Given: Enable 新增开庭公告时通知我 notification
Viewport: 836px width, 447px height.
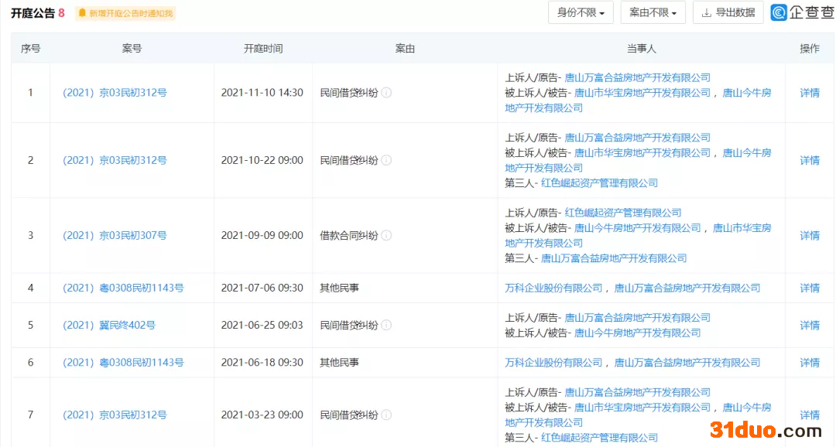Looking at the screenshot, I should tap(130, 13).
